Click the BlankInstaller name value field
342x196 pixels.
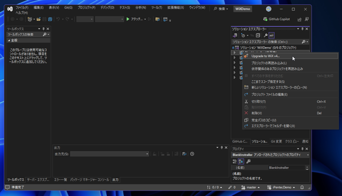coord(286,168)
